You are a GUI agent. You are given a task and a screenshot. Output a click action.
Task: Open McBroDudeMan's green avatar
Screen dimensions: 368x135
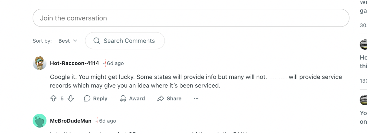click(x=40, y=121)
